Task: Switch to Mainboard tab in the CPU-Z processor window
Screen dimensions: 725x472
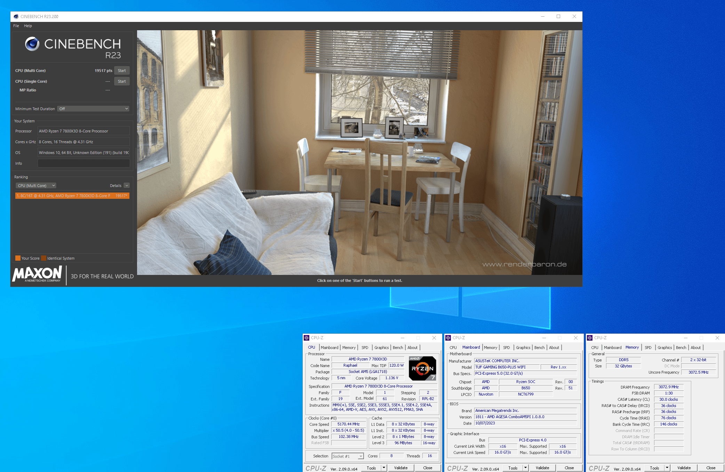Action: click(x=329, y=348)
